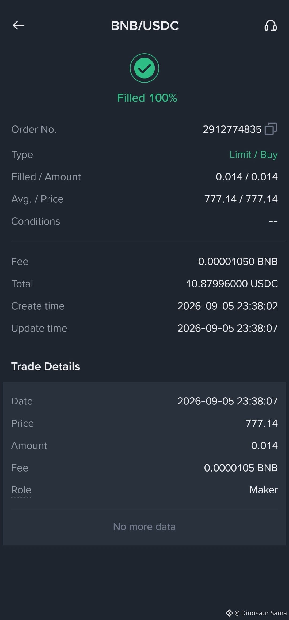
Task: Tap the green filled checkmark icon
Action: 144,68
